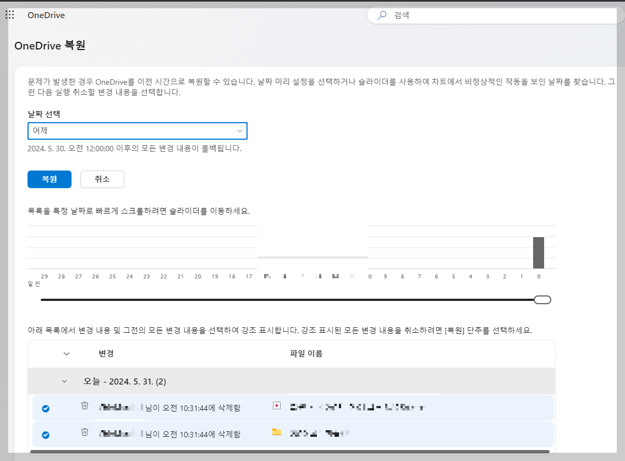The image size is (625, 461).
Task: Click the first row's 오전 10:31:44에 삭제함 text
Action: (x=201, y=408)
